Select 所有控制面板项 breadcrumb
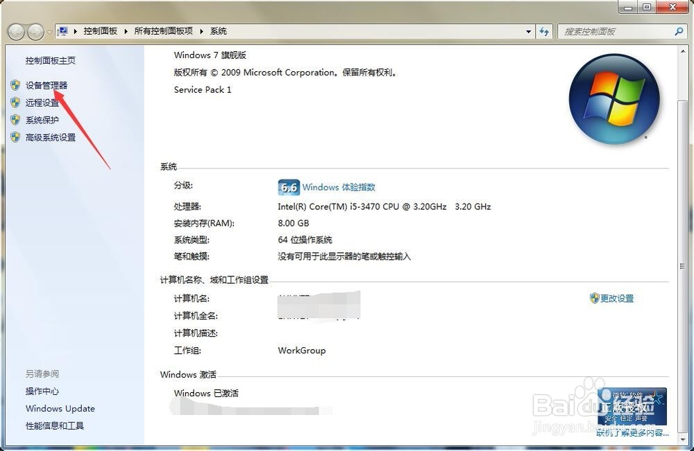Screen dimensions: 694x451 [164, 31]
